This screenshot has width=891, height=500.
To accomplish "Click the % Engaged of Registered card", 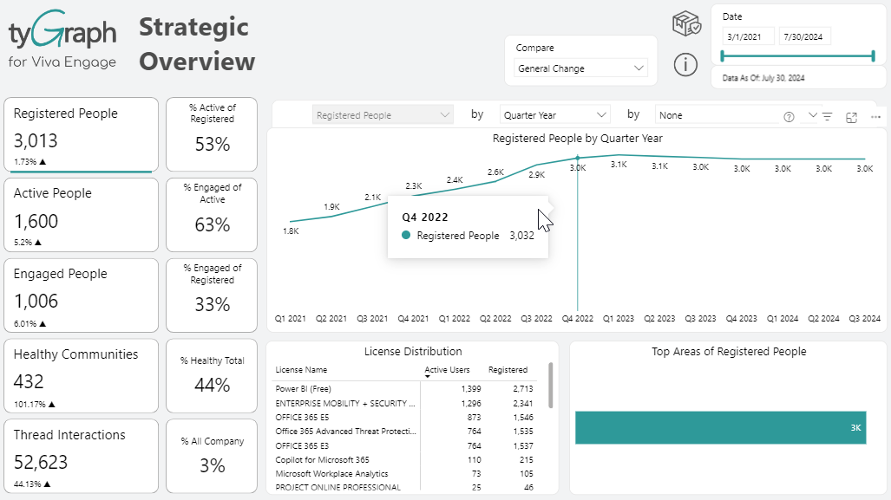I will tap(212, 295).
